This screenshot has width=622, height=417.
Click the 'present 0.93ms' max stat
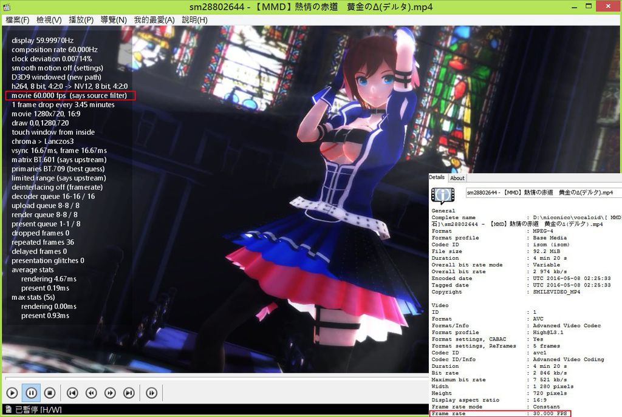pos(45,316)
